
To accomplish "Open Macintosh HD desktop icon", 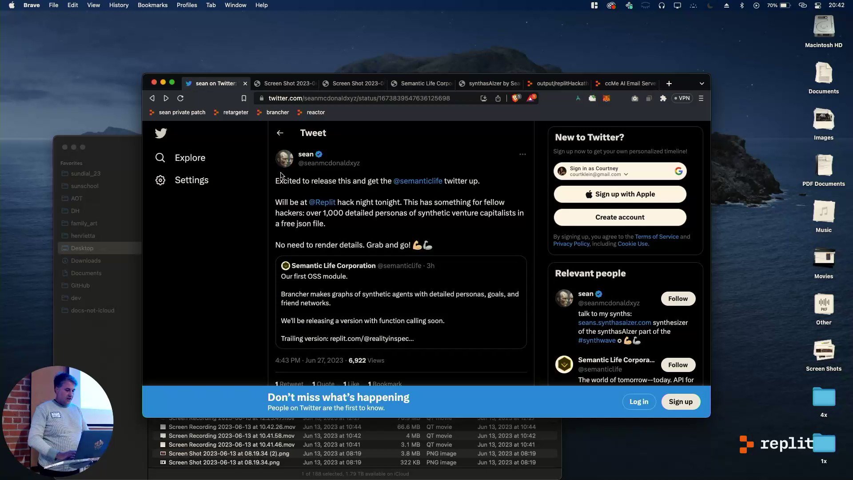I will pos(824,31).
